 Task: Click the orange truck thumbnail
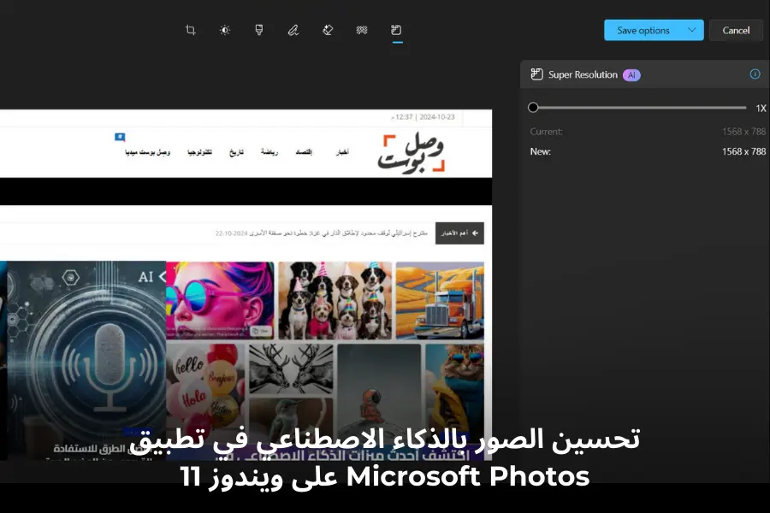click(x=440, y=300)
